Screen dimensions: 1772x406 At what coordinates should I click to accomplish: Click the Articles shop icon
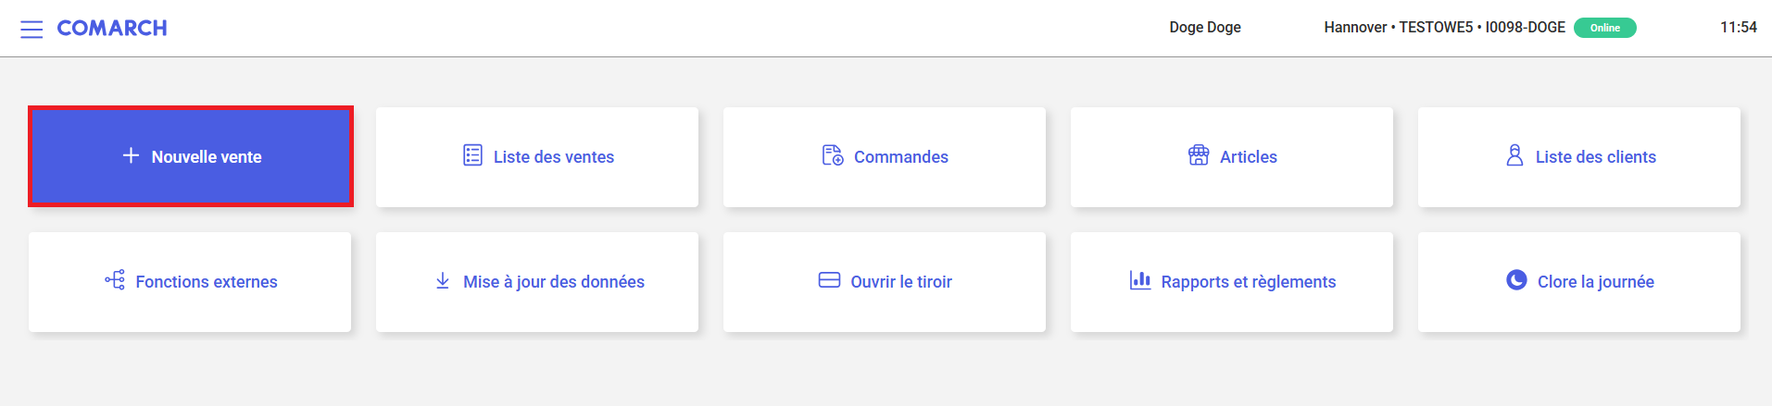(x=1199, y=155)
